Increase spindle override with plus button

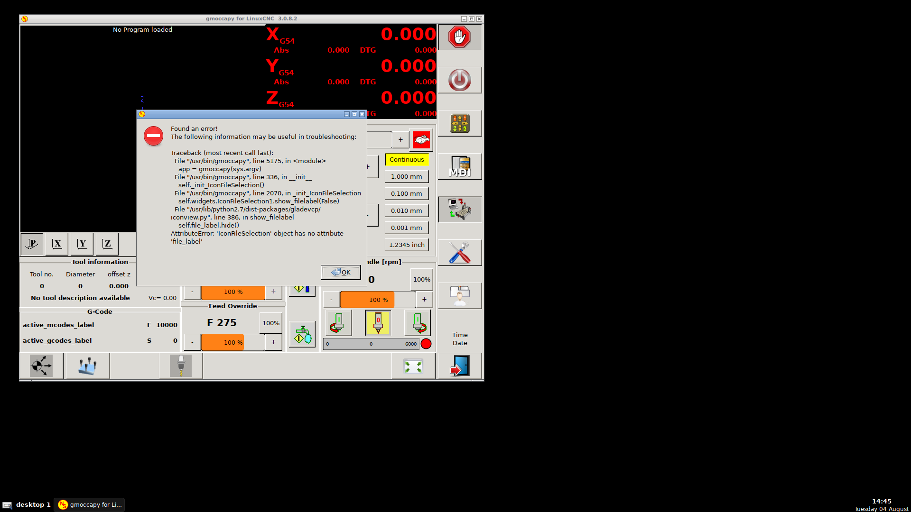tap(424, 300)
